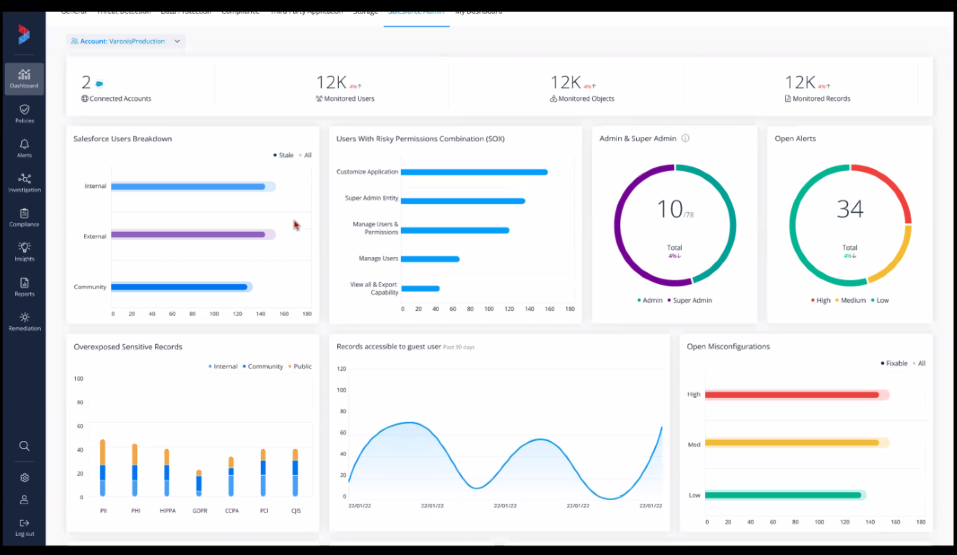Click the View all & Export Capability bar
957x555 pixels.
(x=420, y=288)
